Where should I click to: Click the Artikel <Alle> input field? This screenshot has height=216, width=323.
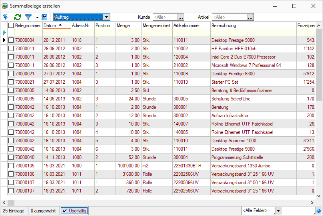click(229, 17)
